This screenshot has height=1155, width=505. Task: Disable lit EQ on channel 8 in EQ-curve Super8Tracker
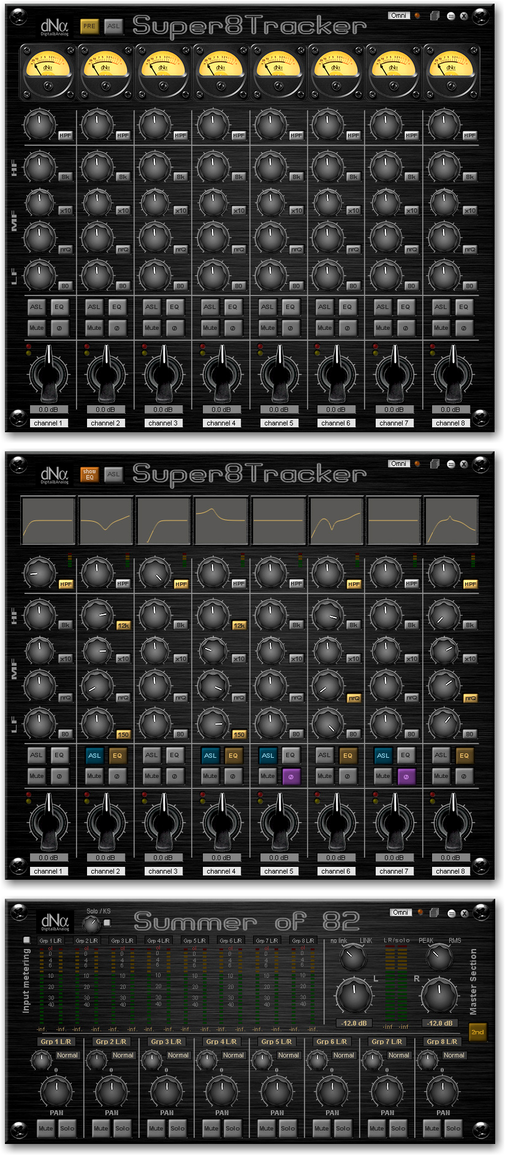tap(464, 755)
